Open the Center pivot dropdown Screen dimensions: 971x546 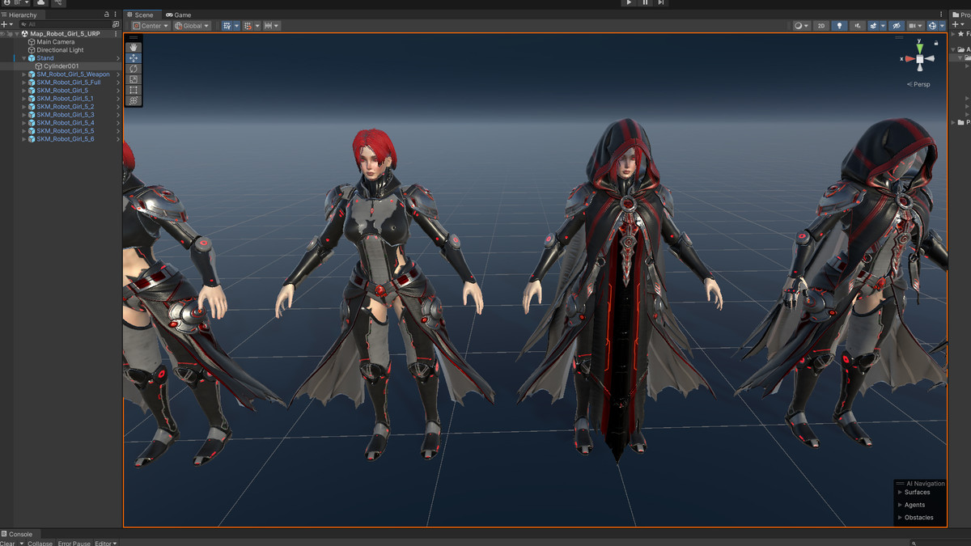(x=151, y=26)
